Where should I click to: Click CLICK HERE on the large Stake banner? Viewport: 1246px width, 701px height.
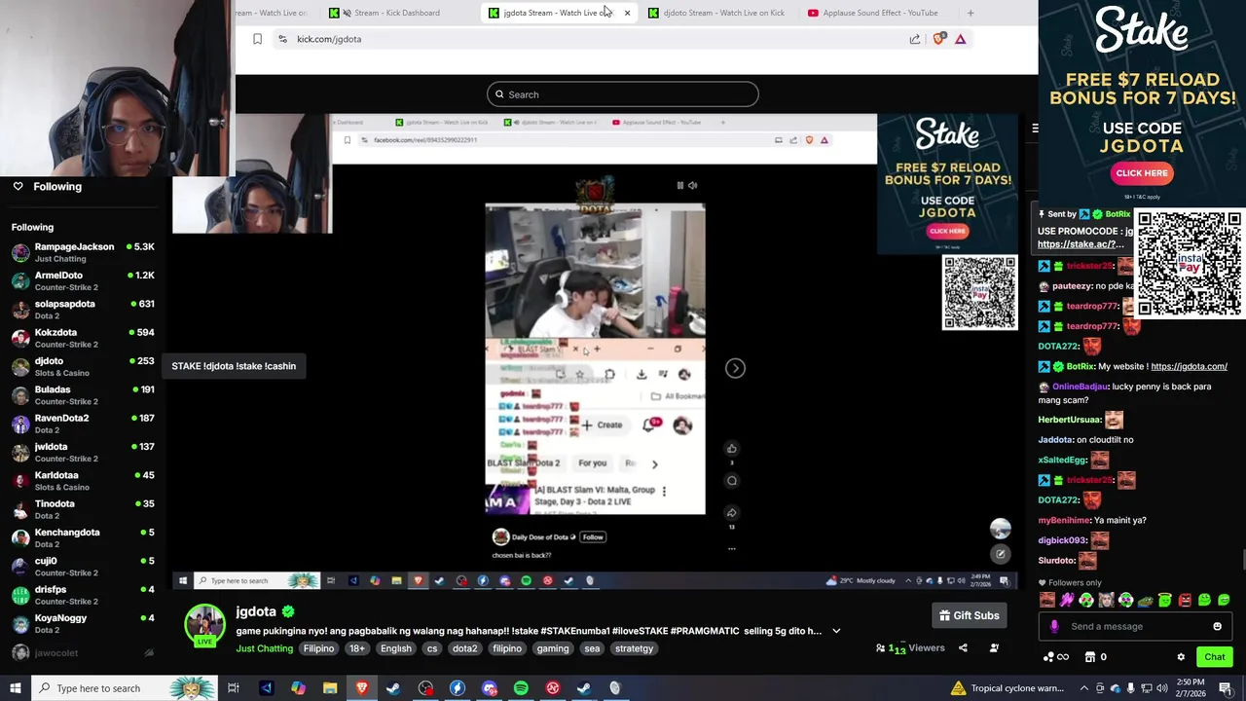[1142, 173]
